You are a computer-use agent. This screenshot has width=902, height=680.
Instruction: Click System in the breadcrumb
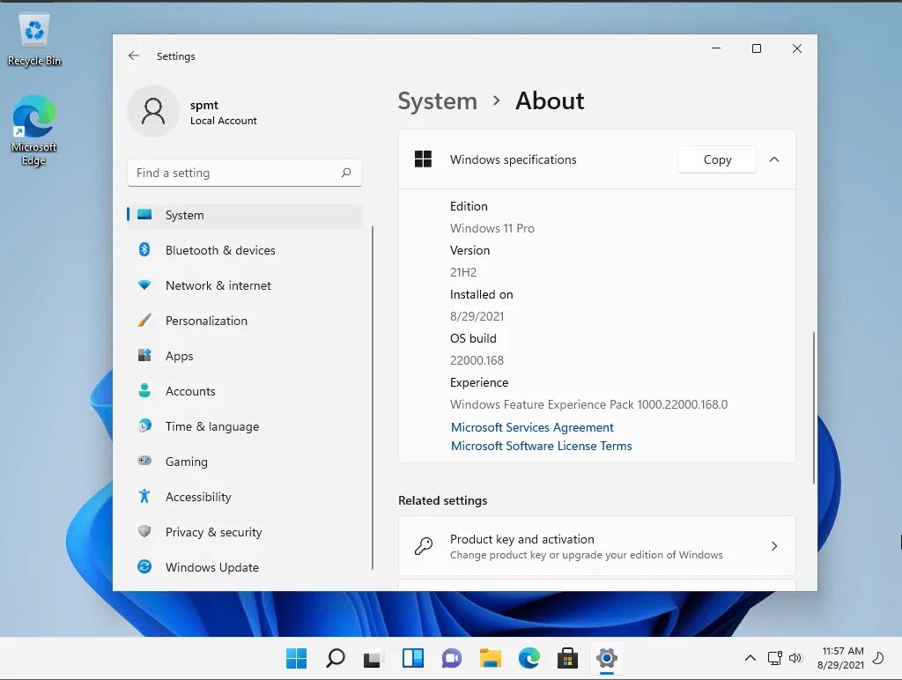[x=438, y=101]
